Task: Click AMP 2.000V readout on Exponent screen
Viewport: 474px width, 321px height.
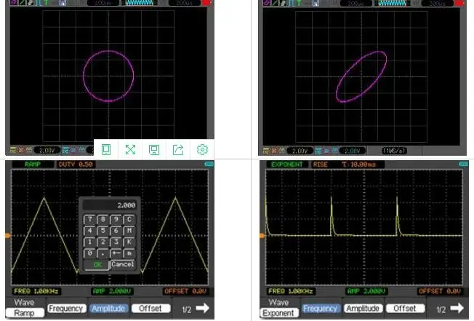Action: [x=366, y=291]
